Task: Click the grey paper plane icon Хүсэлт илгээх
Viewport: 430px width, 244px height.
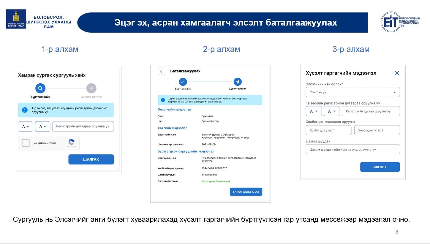Action: (x=91, y=88)
